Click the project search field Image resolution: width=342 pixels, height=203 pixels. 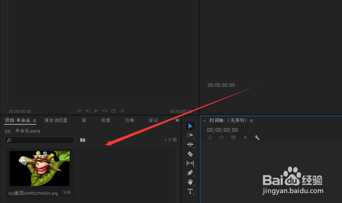click(39, 140)
